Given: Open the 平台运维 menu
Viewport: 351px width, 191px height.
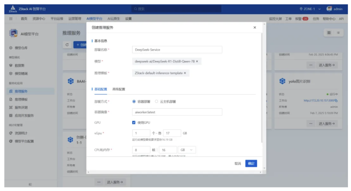Looking at the screenshot, I should click(x=57, y=19).
